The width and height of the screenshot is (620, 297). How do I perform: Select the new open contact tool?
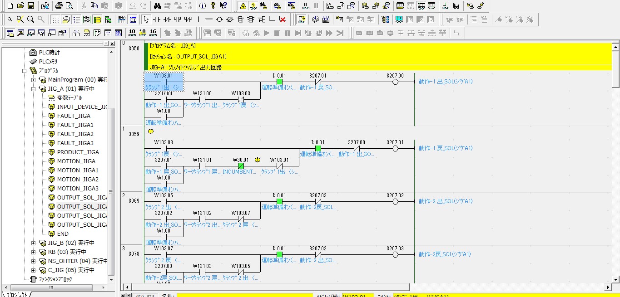(x=157, y=19)
